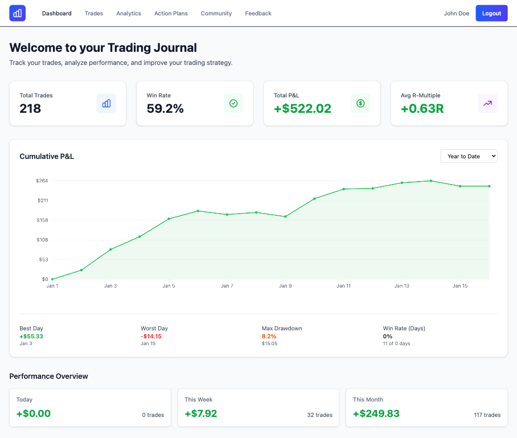The image size is (517, 438).
Task: Select the Dashboard tab
Action: click(x=56, y=13)
